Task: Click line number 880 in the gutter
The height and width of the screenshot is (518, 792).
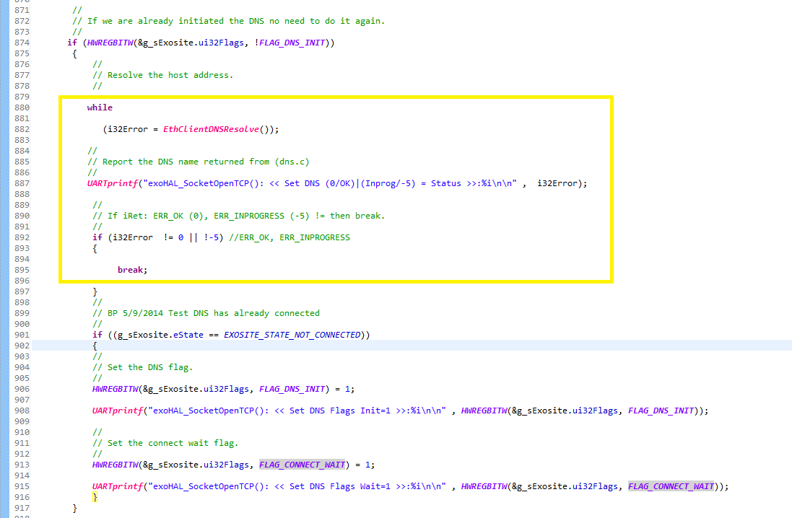Action: click(x=21, y=107)
